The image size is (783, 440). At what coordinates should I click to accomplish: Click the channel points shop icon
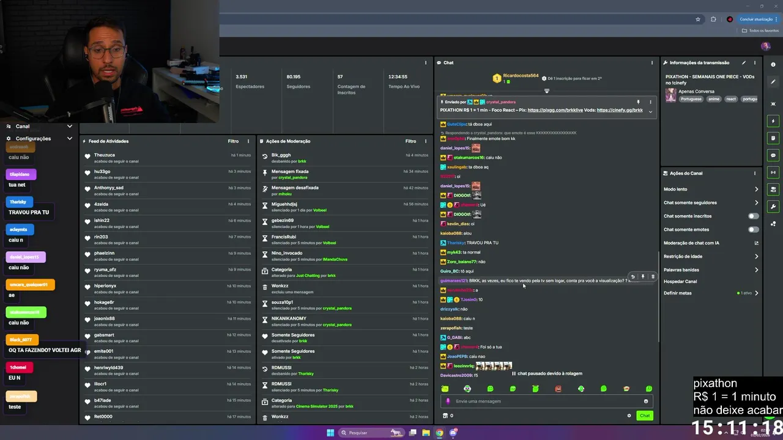pos(445,416)
